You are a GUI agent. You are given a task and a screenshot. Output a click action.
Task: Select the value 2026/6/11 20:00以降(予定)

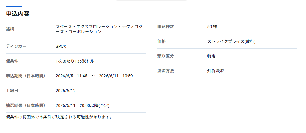(x=83, y=105)
